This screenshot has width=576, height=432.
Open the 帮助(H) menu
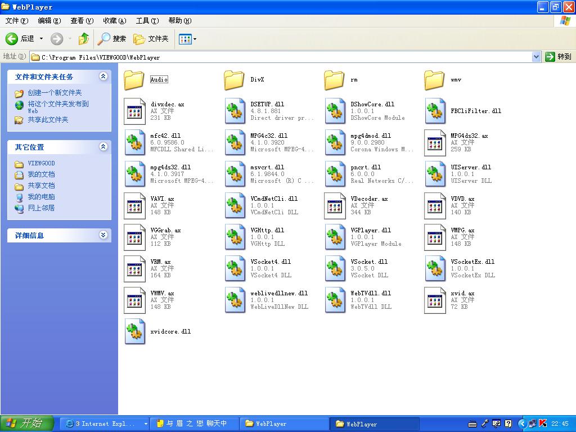coord(180,21)
